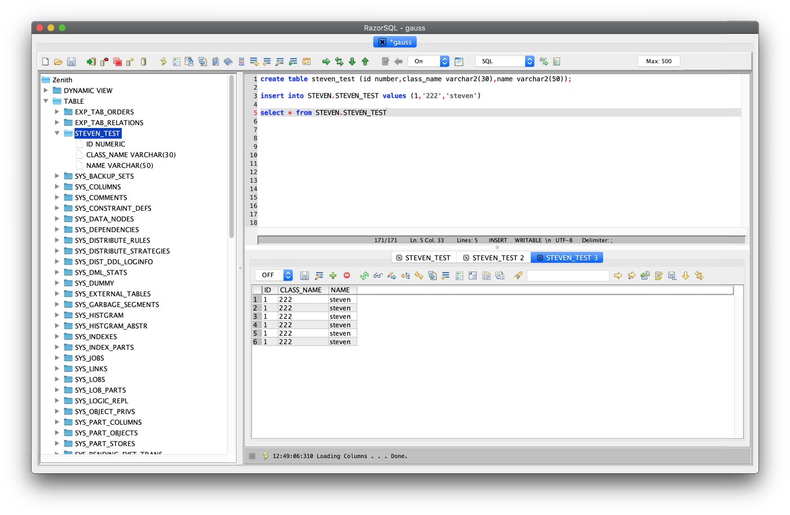Expand the SYS_COLUMNS tree node
The image size is (790, 515).
tap(56, 187)
